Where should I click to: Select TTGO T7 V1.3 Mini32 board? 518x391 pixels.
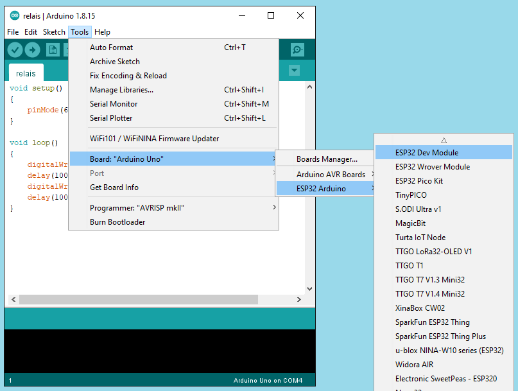point(444,280)
